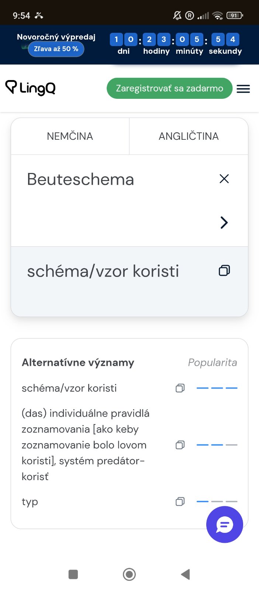
Task: Copy the first alternative meaning entry
Action: (x=180, y=388)
